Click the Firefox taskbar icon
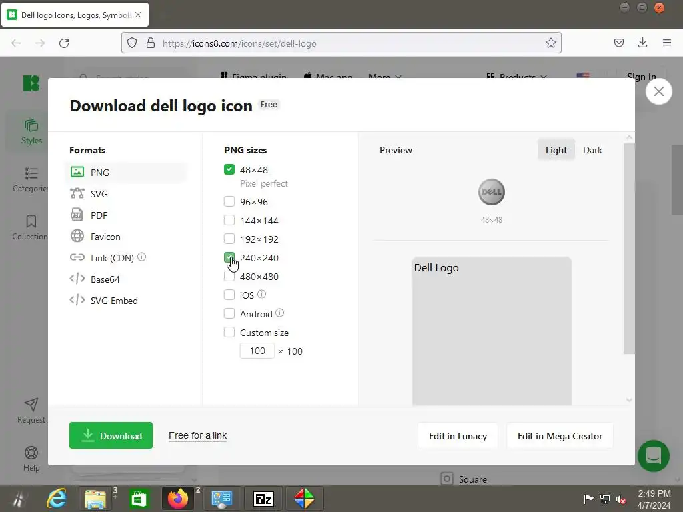 click(x=178, y=499)
